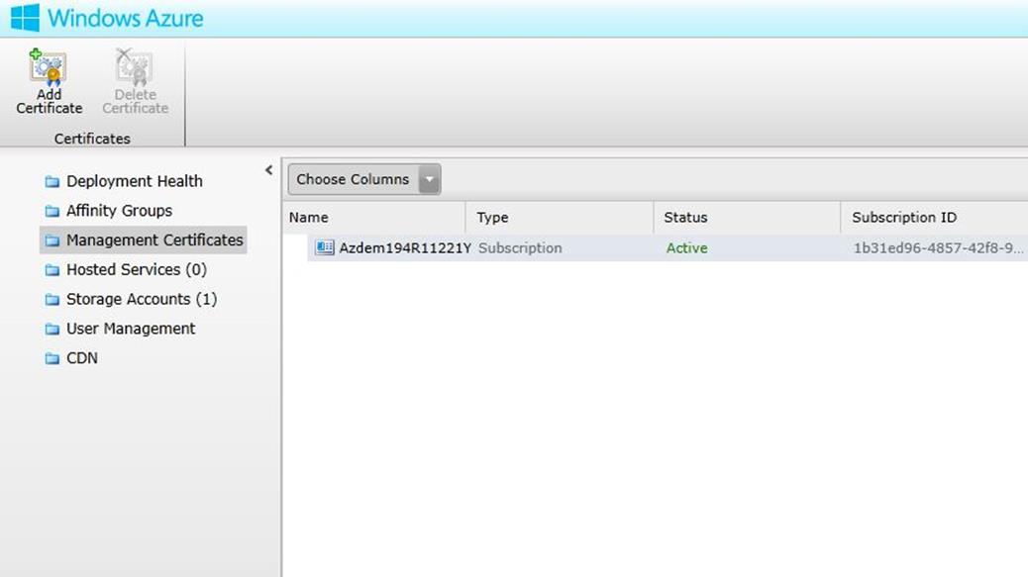1028x577 pixels.
Task: Sort by the Subscription ID column header
Action: pos(904,218)
